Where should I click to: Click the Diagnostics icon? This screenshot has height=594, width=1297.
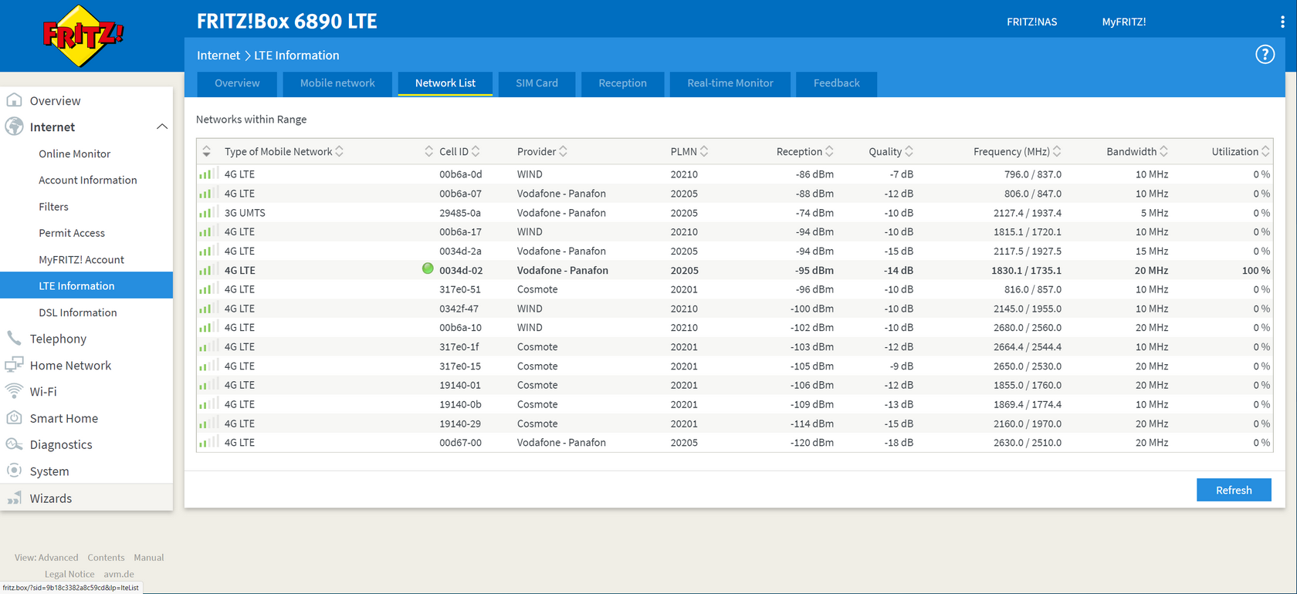click(x=14, y=444)
